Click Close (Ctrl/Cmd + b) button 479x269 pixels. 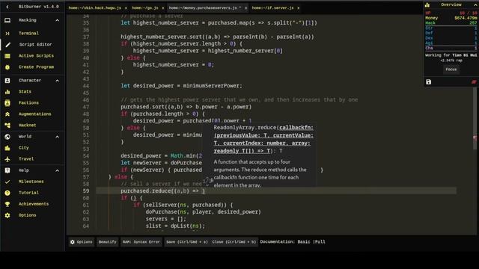pyautogui.click(x=234, y=242)
